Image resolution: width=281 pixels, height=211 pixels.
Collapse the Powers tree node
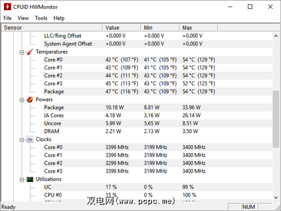click(x=22, y=100)
